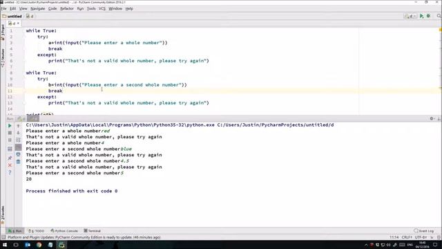Open the run configuration dropdown 'd'

click(410, 16)
